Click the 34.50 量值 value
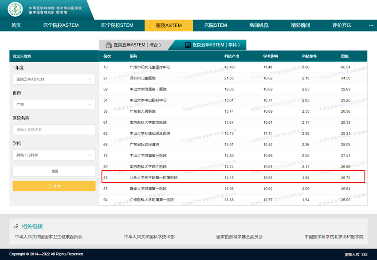The width and height of the screenshot is (377, 260). 346,78
